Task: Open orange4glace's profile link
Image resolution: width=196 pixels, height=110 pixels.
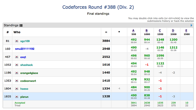Action: click(x=29, y=73)
